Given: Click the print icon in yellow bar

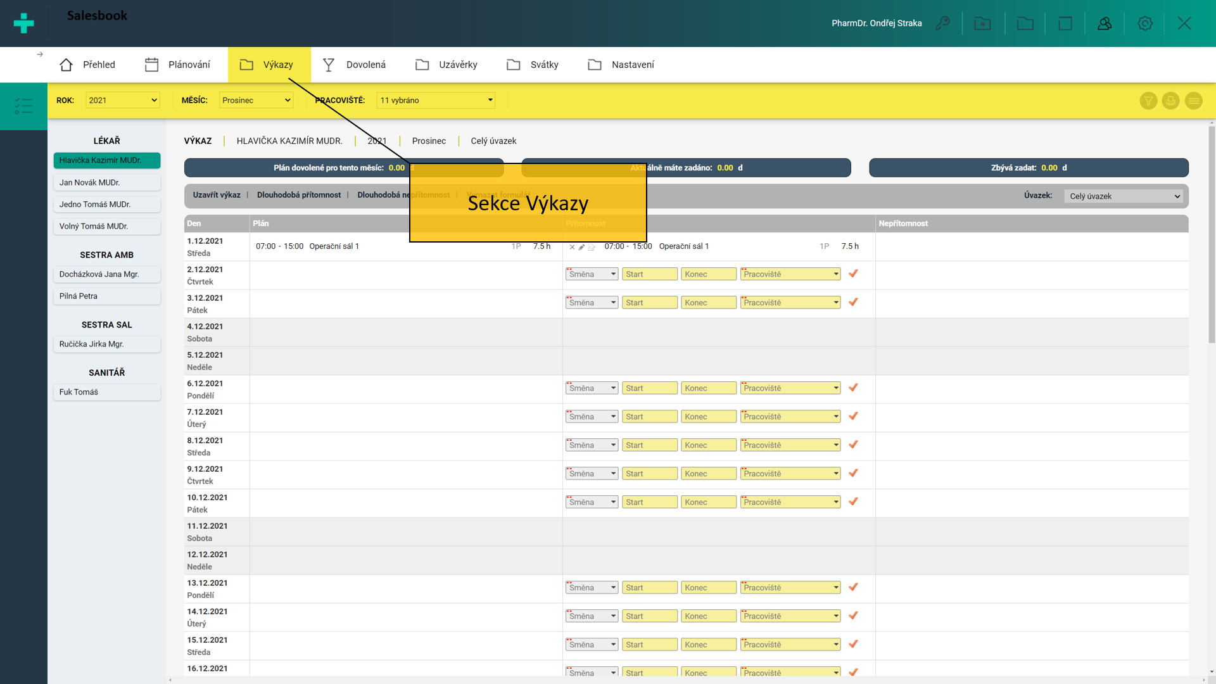Looking at the screenshot, I should coord(1170,101).
